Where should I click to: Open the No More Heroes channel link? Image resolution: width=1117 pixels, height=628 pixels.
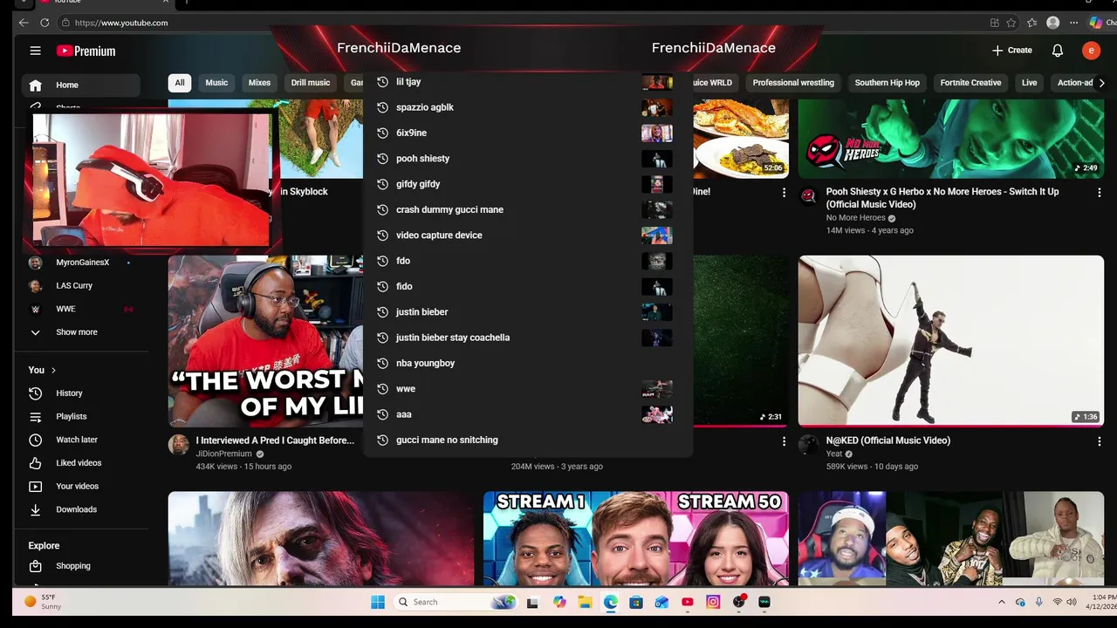(x=855, y=218)
